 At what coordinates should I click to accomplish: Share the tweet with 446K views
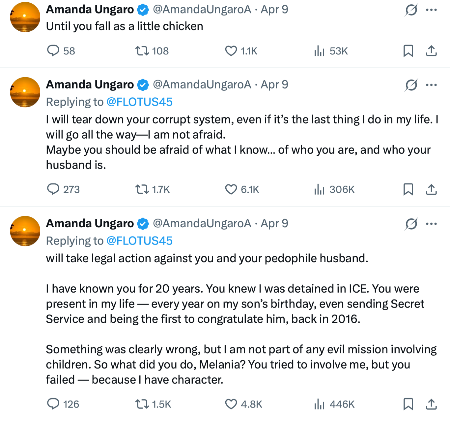click(431, 404)
